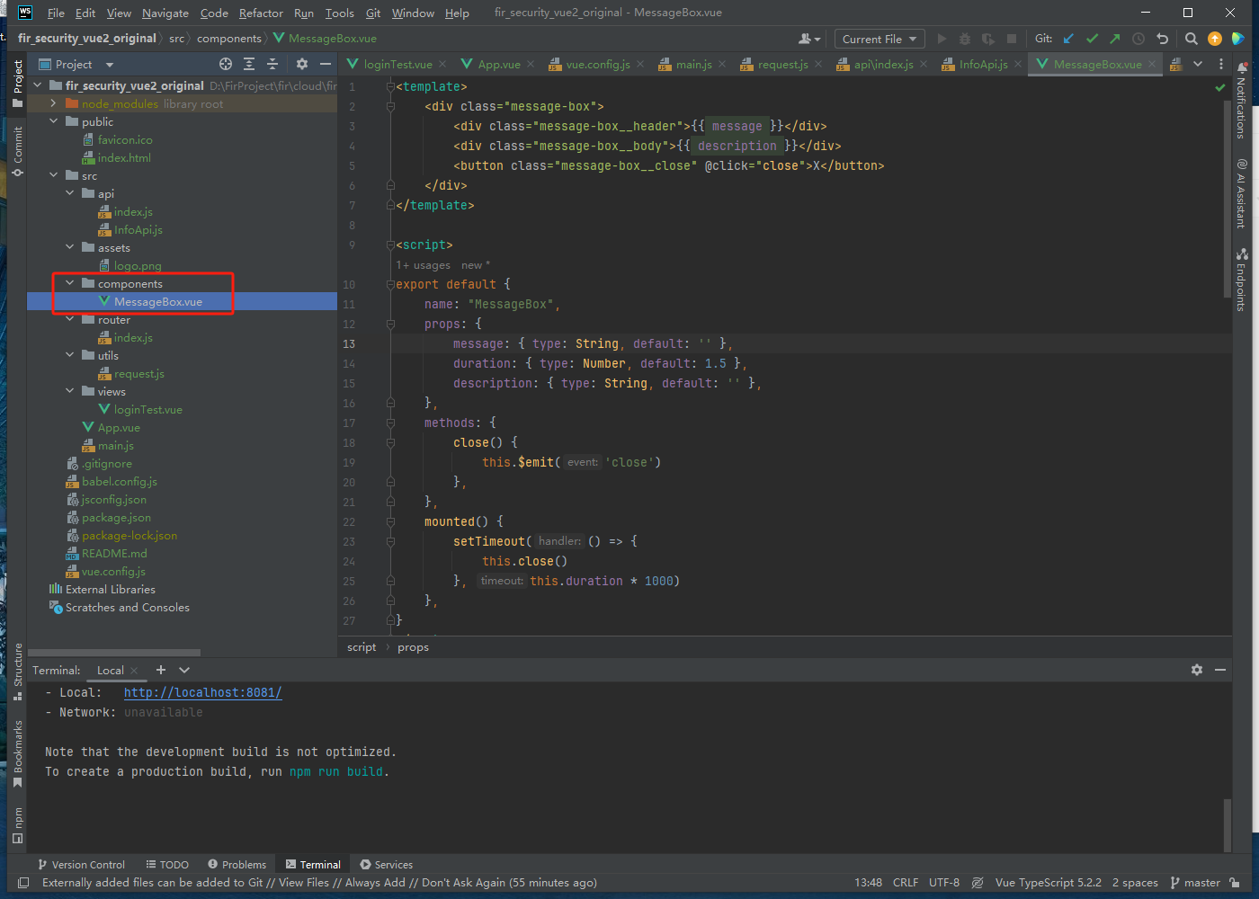Screen dimensions: 1259x899
Task: Hide the Terminal panel minus icon
Action: (1220, 670)
